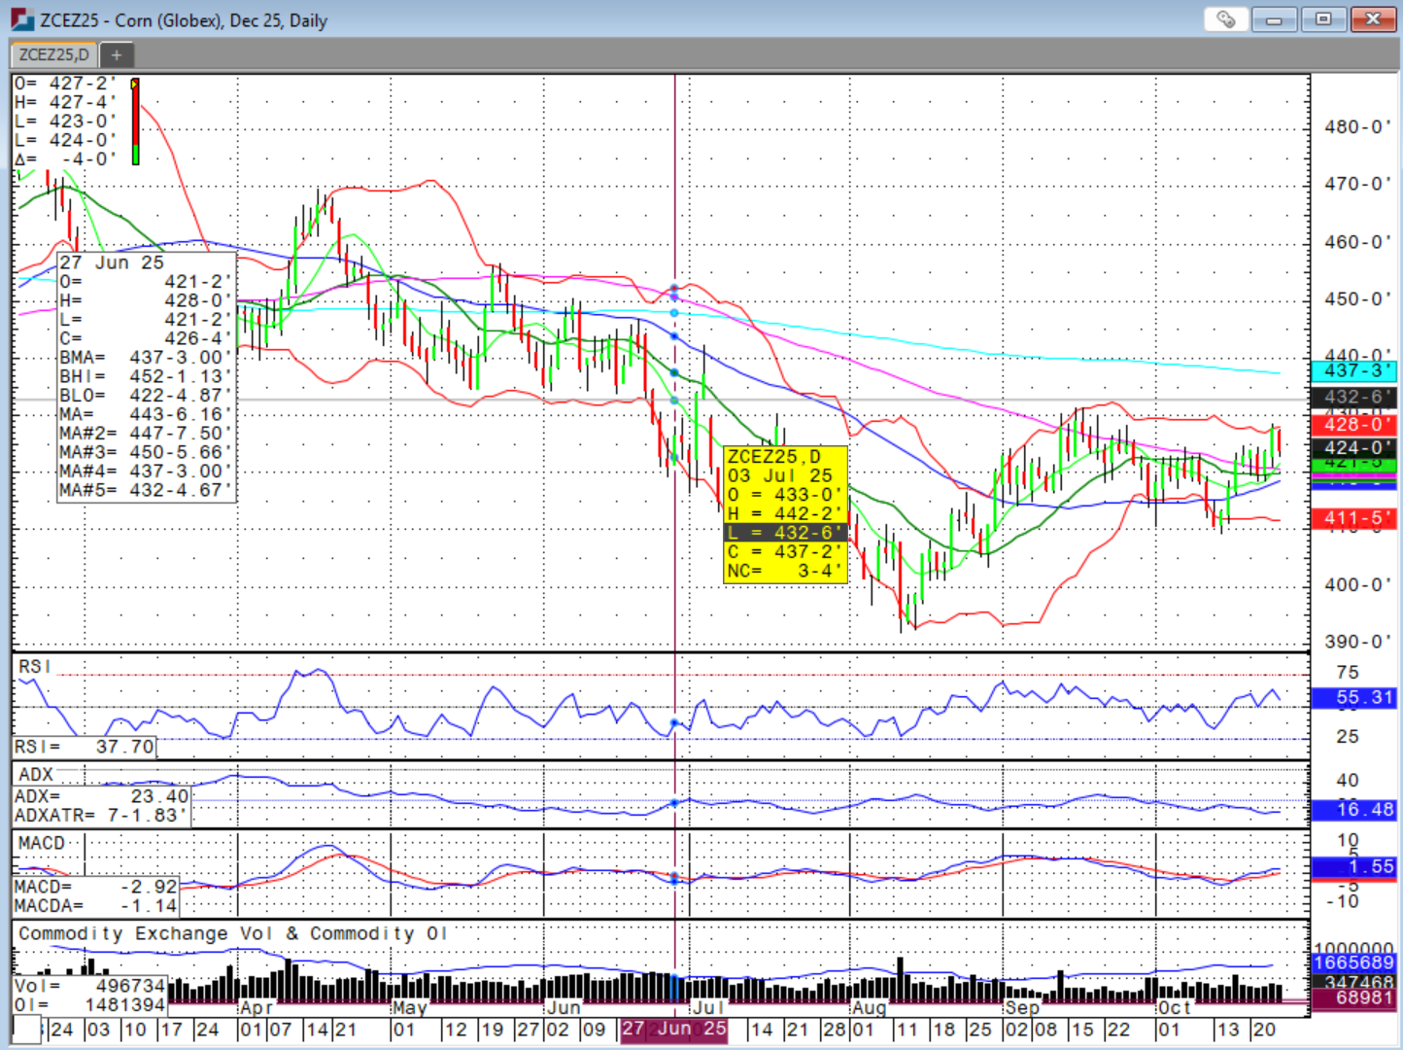Click the ADX study label

[x=36, y=775]
